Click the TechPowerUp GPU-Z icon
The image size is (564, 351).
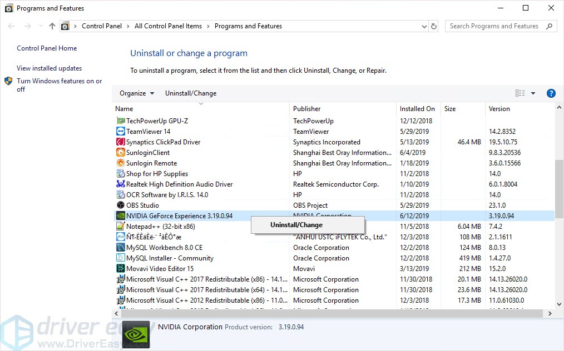click(x=120, y=121)
